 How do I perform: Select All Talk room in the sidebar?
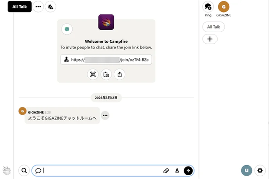[214, 27]
